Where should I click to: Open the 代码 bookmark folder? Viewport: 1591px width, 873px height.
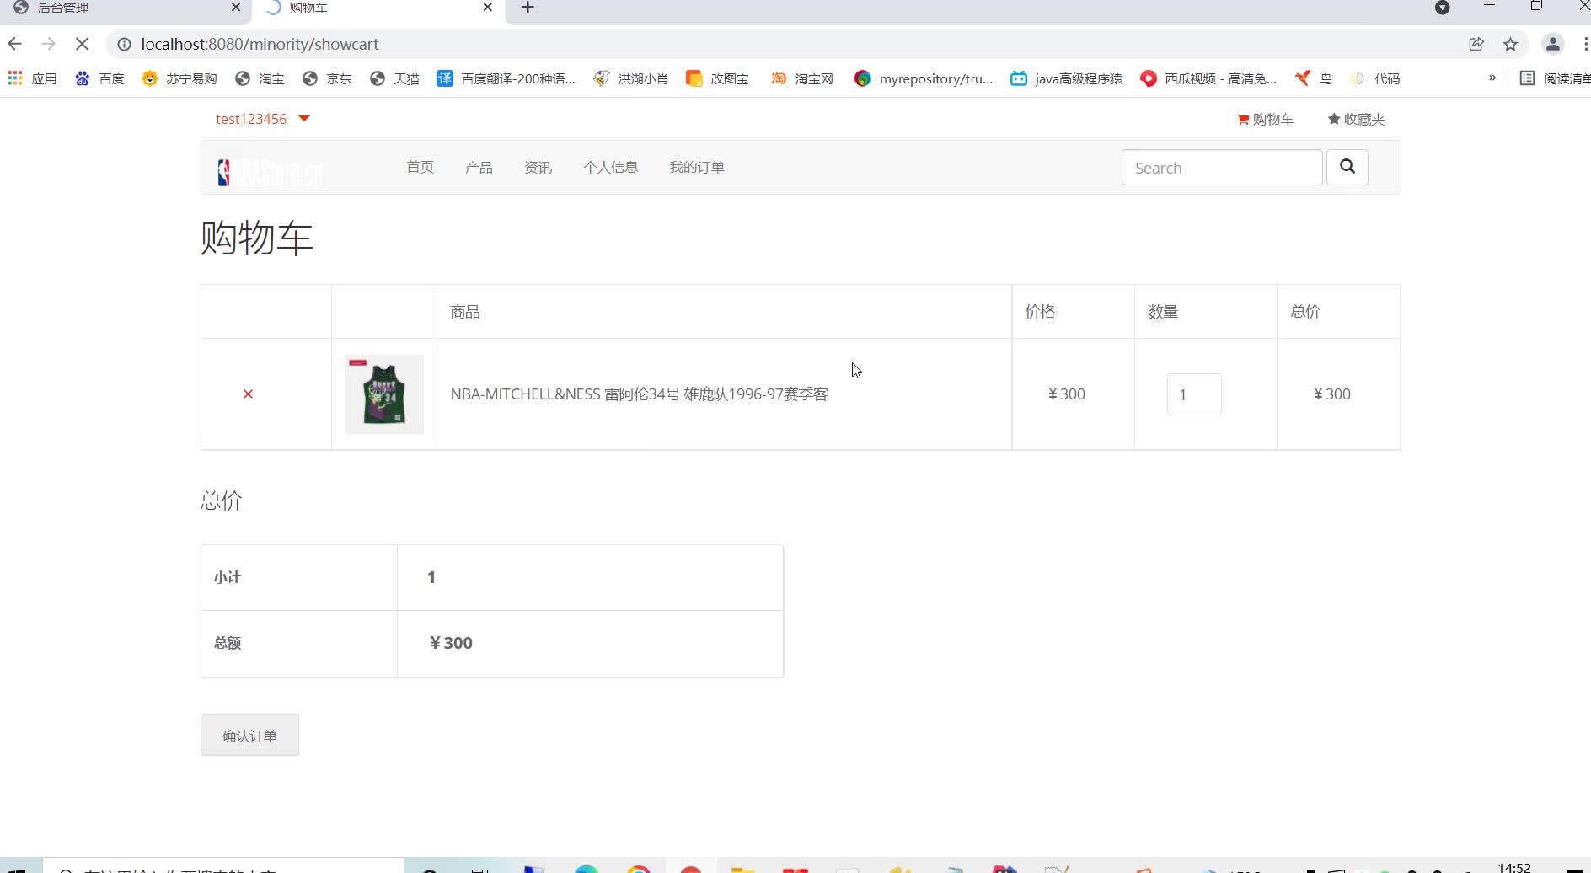pyautogui.click(x=1375, y=78)
